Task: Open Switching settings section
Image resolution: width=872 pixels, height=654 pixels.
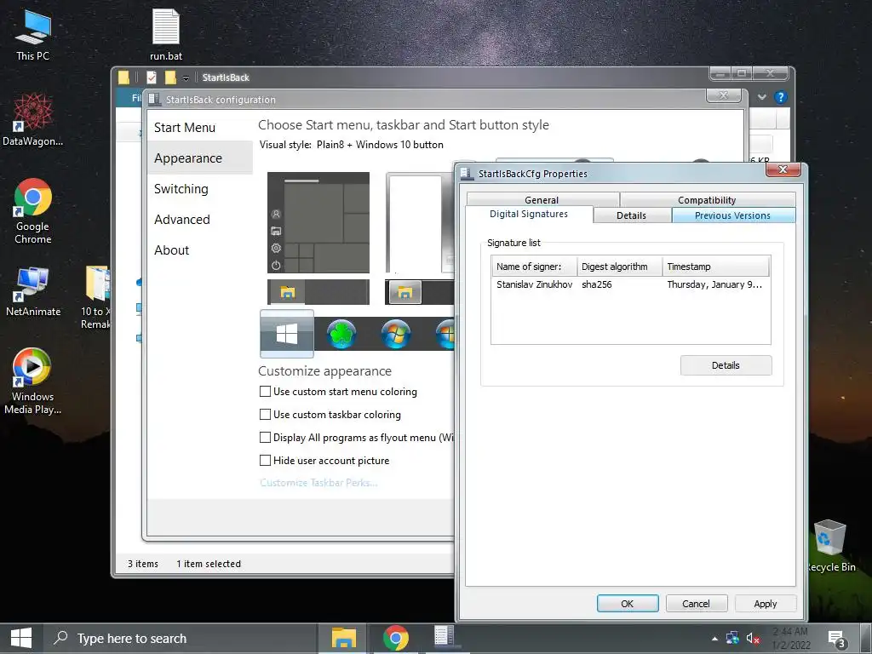Action: tap(181, 188)
